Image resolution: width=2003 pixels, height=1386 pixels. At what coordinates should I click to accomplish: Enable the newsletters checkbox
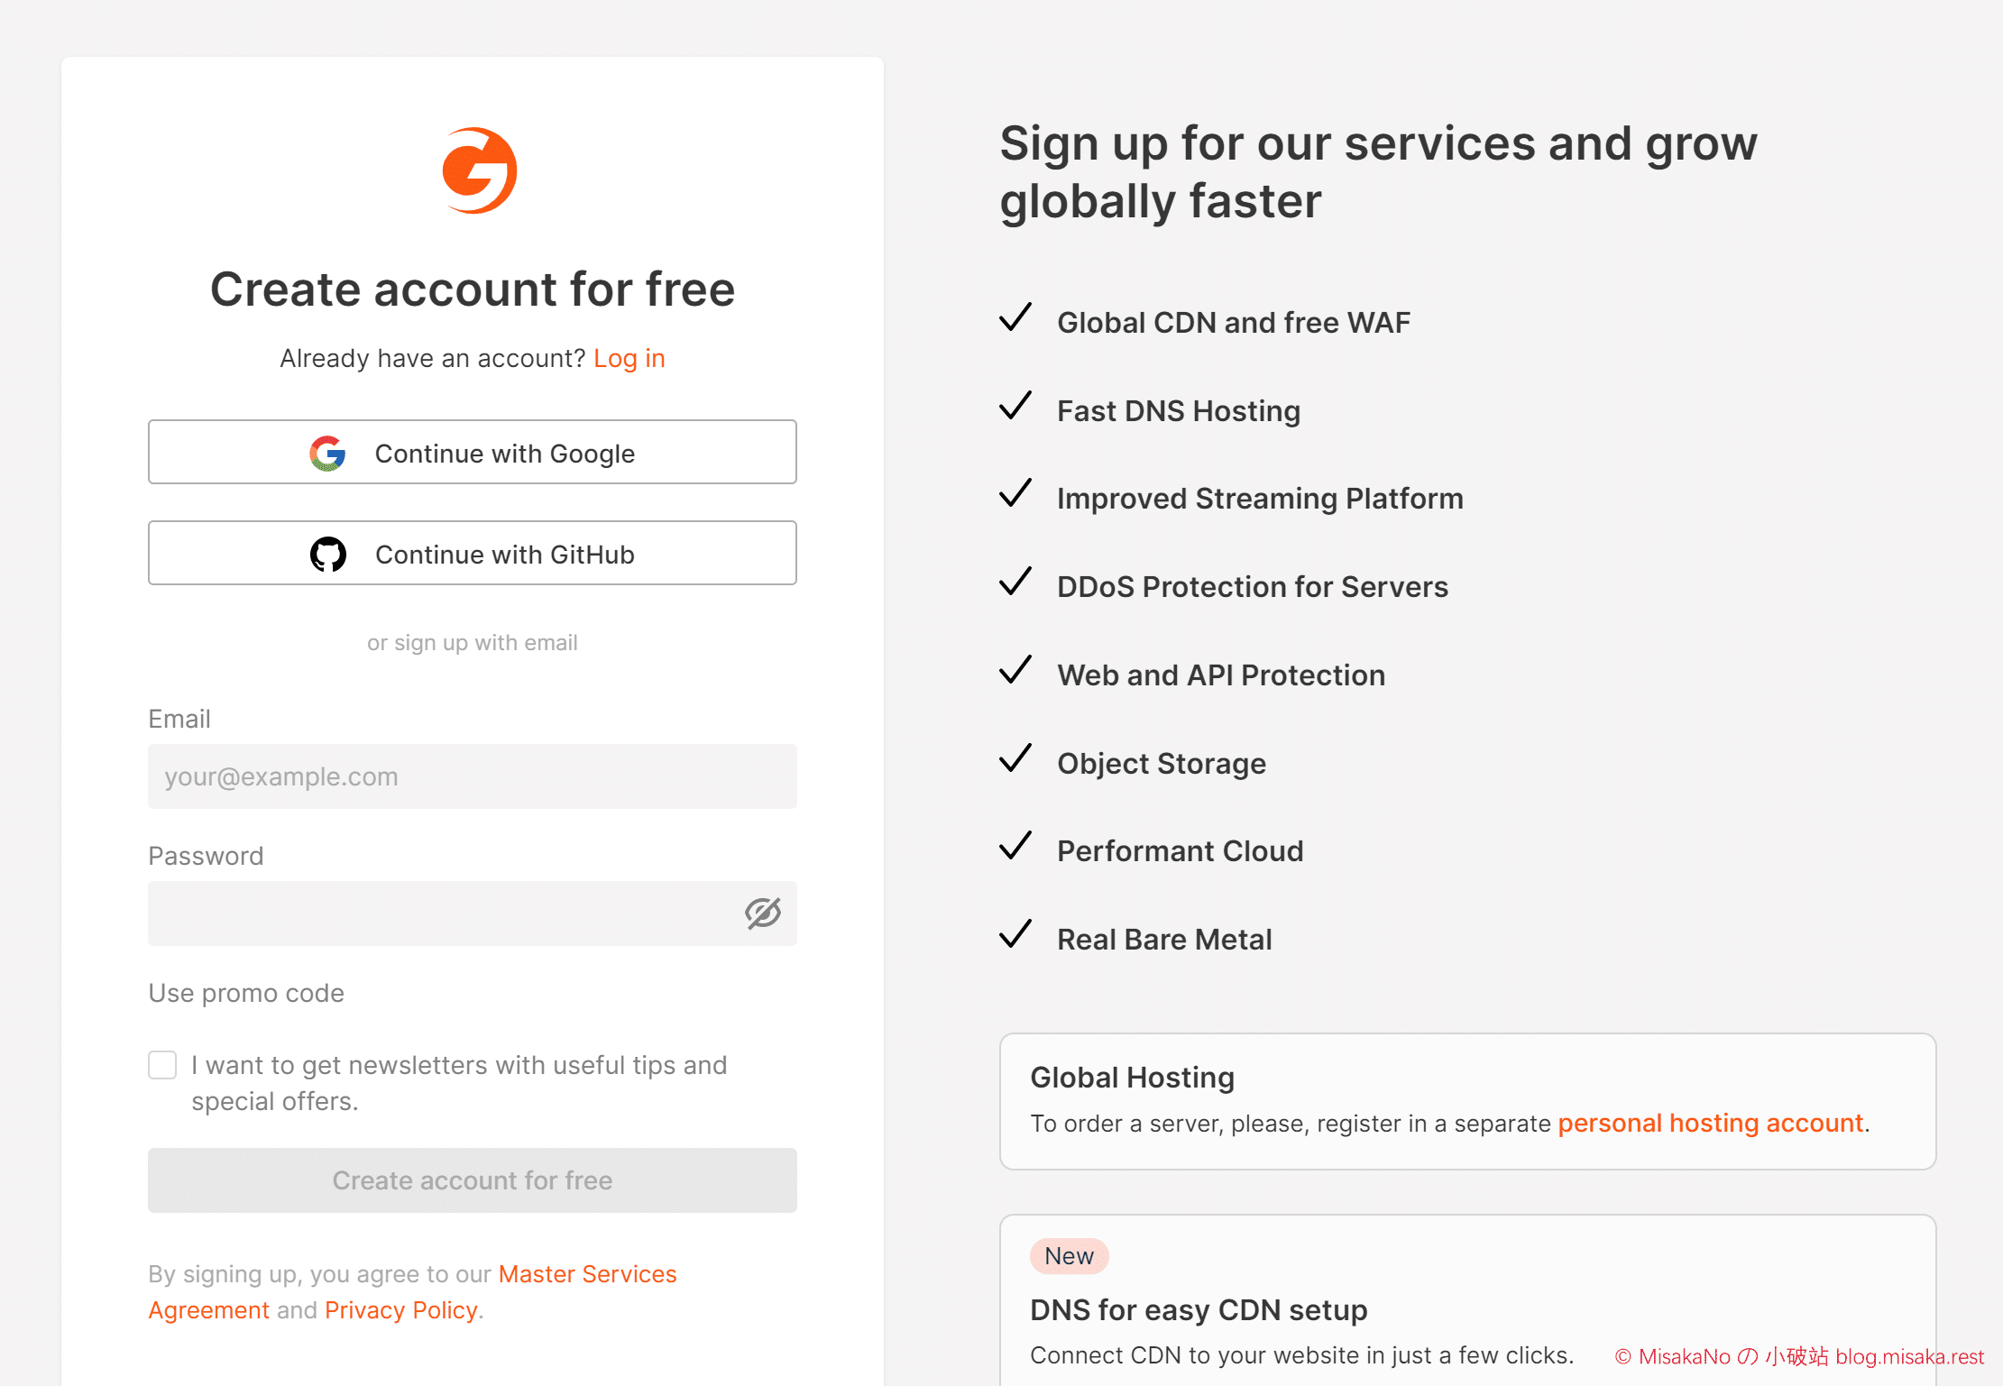162,1065
